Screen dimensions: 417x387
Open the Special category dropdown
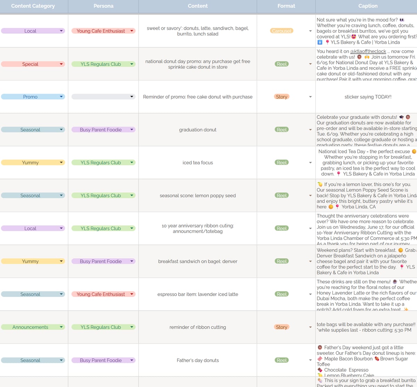click(33, 64)
